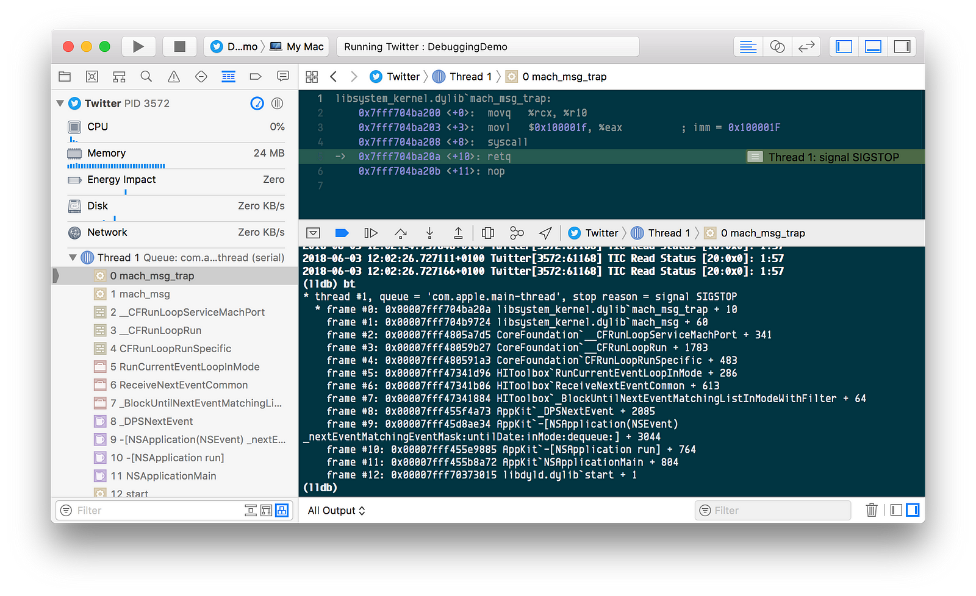
Task: Select Thread 1 in editor jump bar
Action: coord(462,76)
